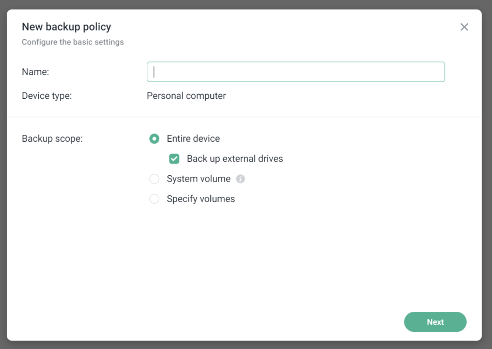Screen dimensions: 492x349
Task: Choose the System volume radio button
Action: coord(154,179)
